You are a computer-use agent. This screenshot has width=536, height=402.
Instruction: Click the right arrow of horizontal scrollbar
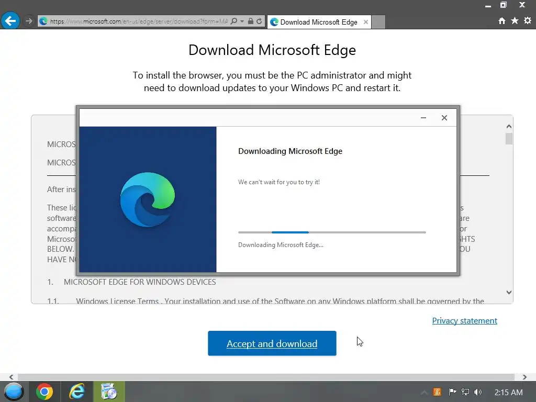(524, 377)
